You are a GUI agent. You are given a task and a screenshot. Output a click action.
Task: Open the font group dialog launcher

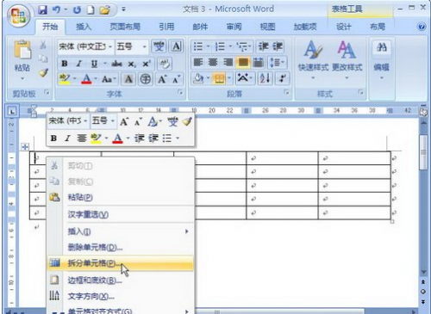point(180,92)
